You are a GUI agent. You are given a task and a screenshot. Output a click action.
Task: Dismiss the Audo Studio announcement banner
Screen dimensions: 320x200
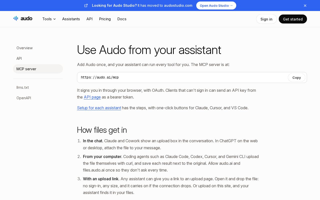point(305,5)
